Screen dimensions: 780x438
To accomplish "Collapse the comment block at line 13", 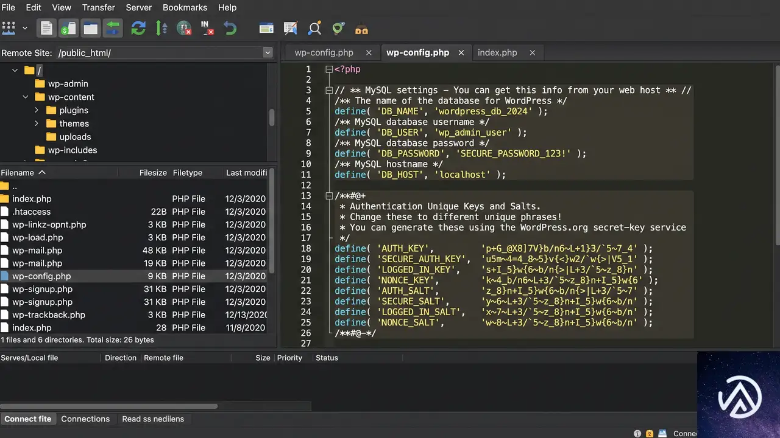I will pos(329,196).
